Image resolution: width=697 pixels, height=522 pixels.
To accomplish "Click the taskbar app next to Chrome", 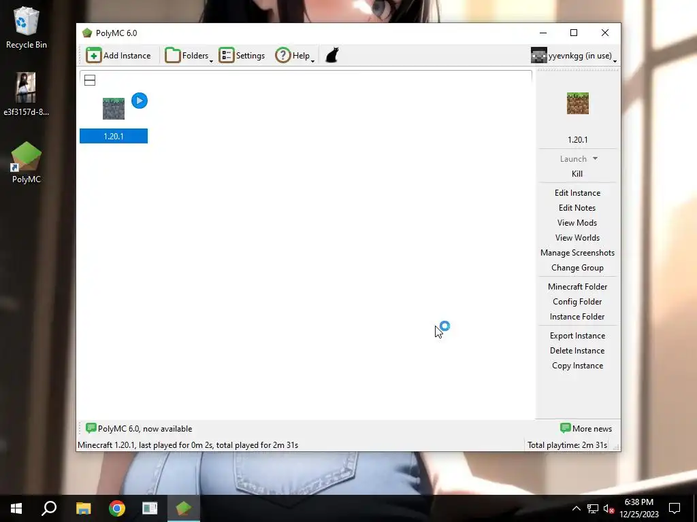I will (150, 508).
